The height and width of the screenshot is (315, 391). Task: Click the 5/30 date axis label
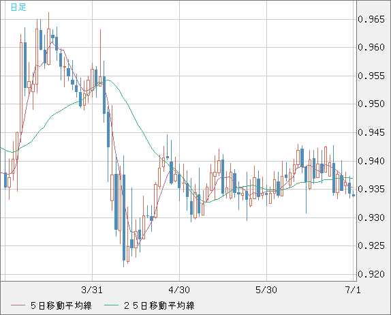266,290
